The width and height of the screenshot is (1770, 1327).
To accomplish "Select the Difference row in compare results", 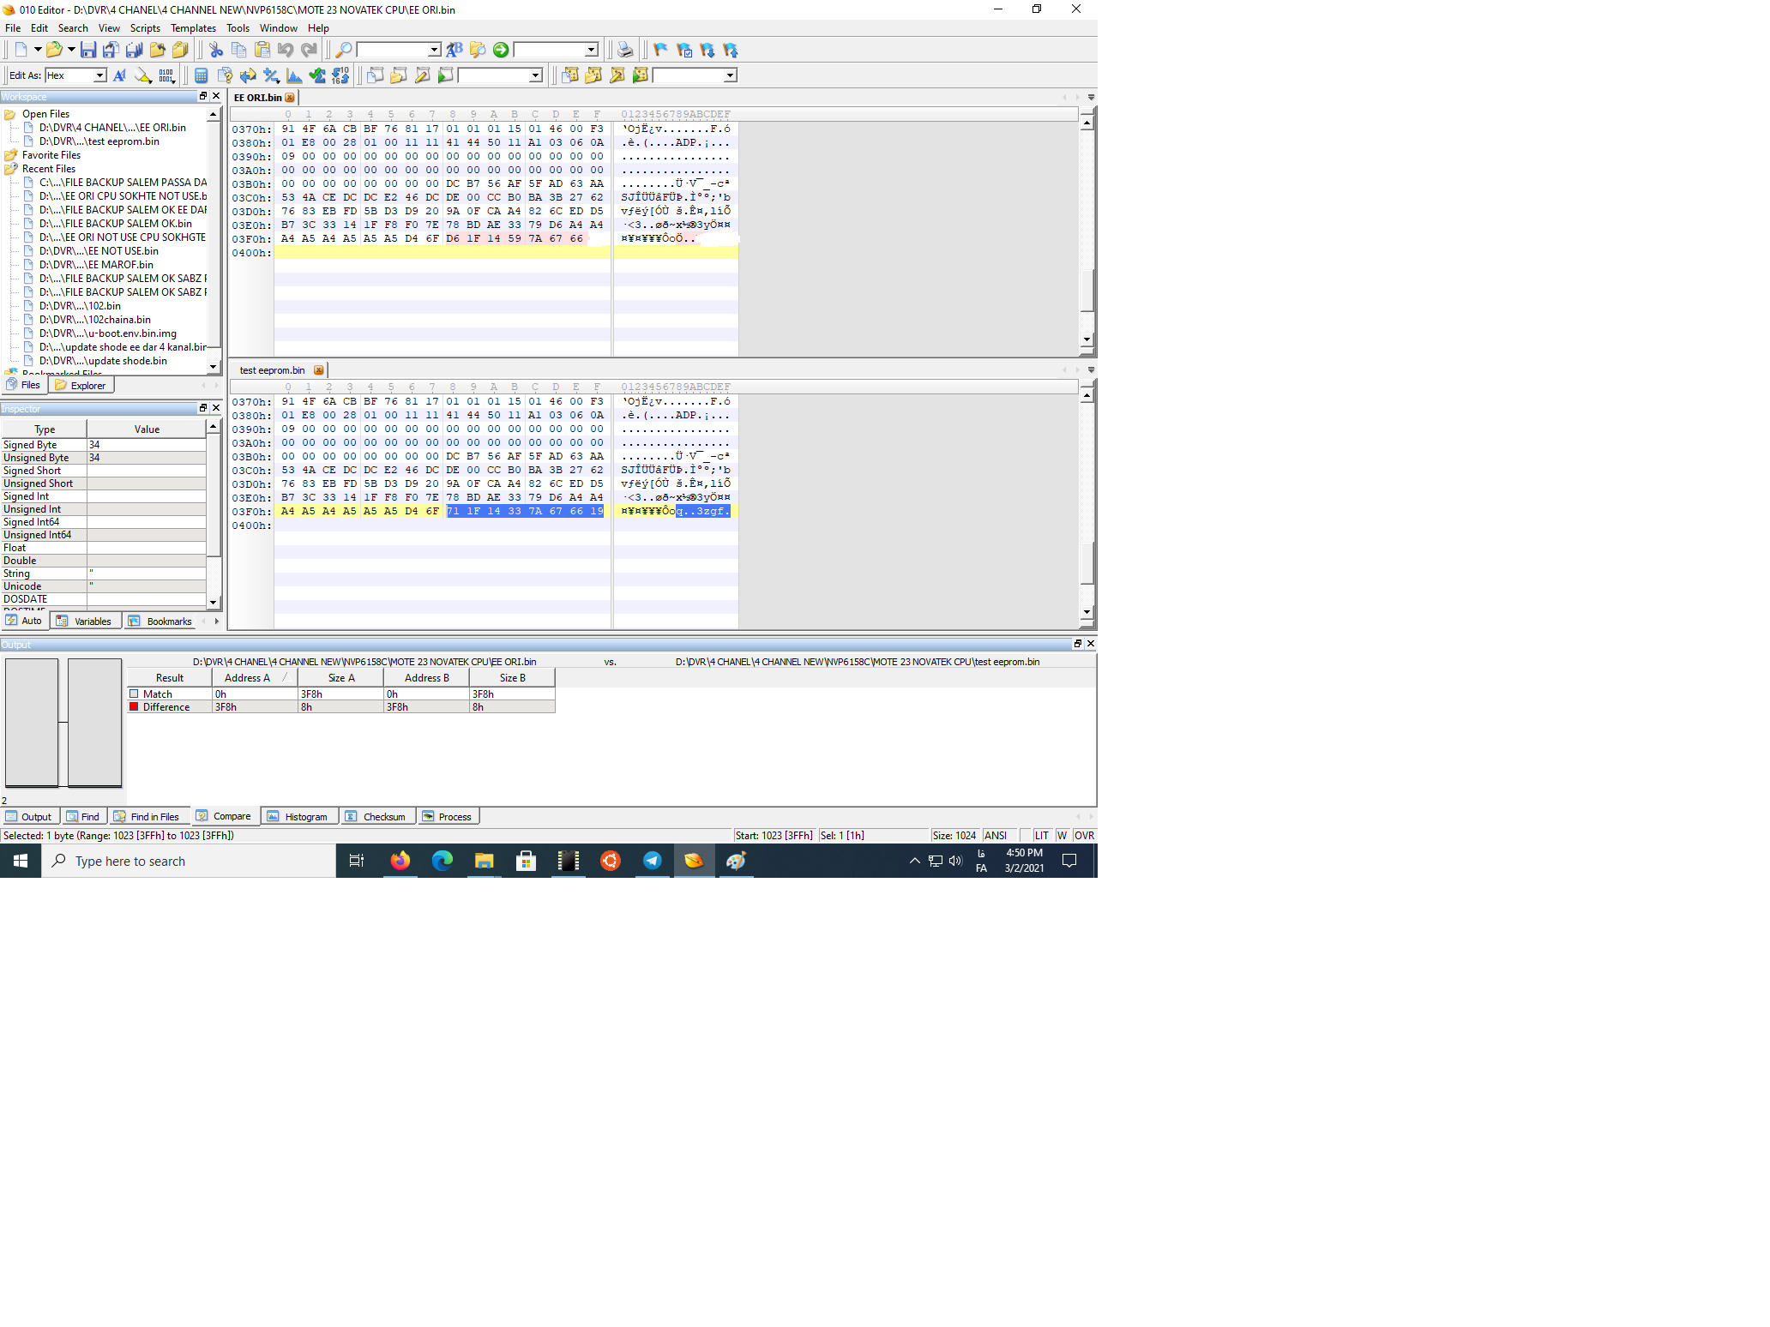I will click(341, 707).
